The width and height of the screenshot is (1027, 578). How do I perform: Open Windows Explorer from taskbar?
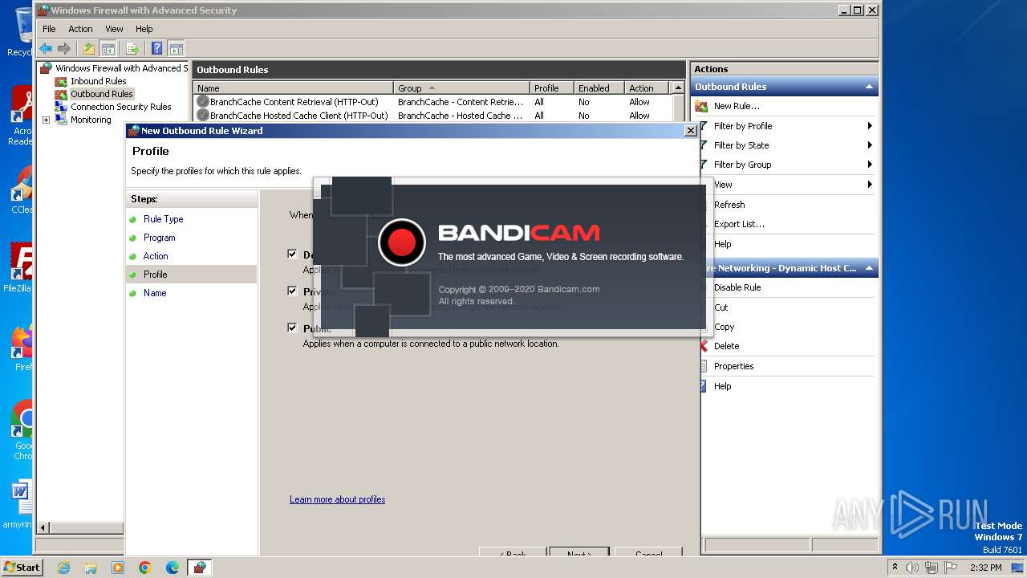coord(91,568)
